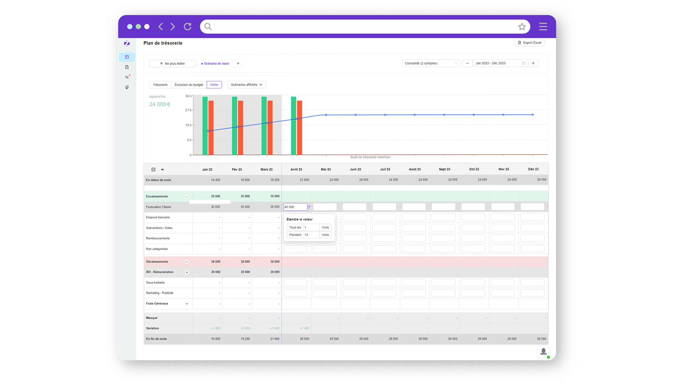Click the Export Excel button
Viewport: 683px width, 384px height.
[x=529, y=43]
